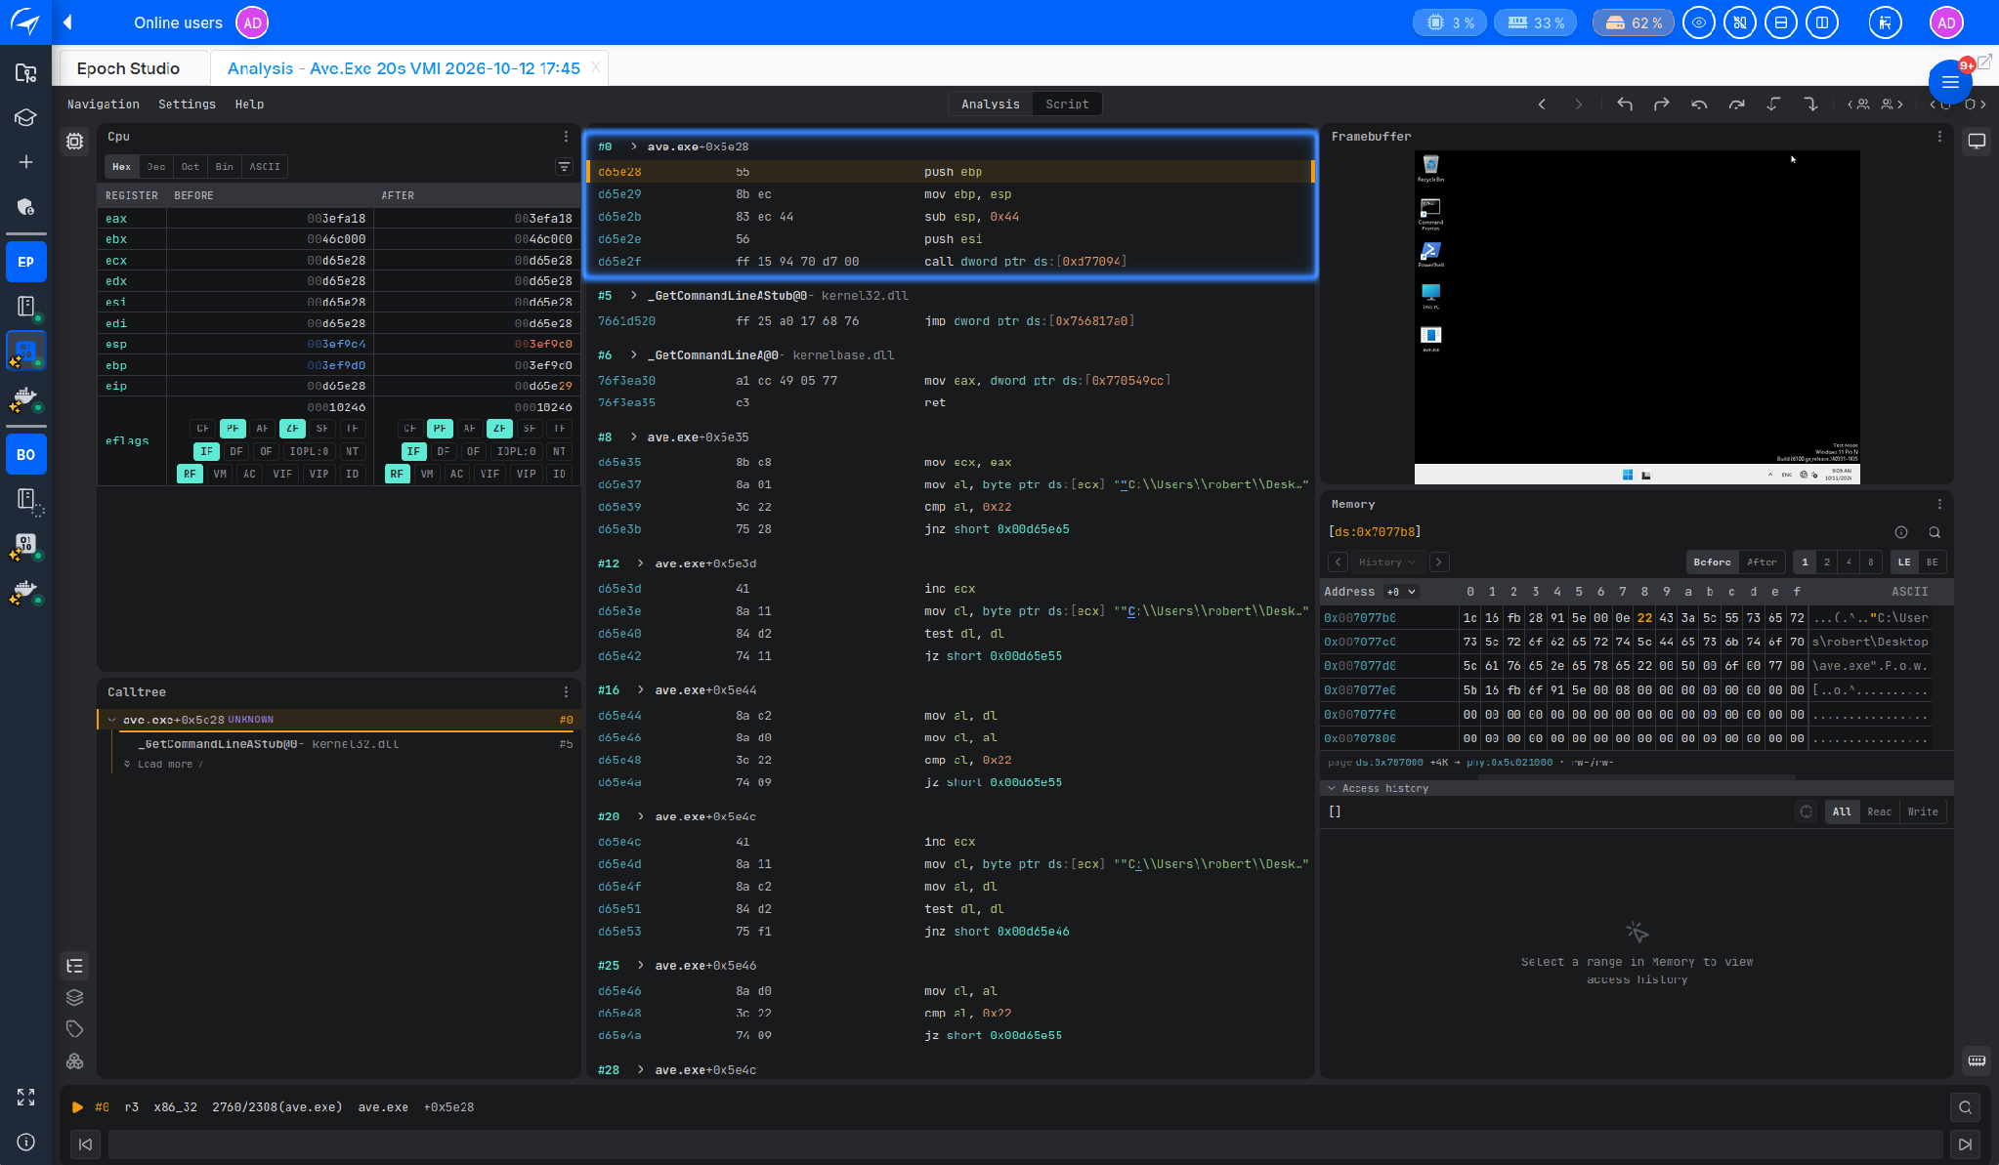Collapse the Access history section
The image size is (1999, 1165).
tap(1332, 788)
